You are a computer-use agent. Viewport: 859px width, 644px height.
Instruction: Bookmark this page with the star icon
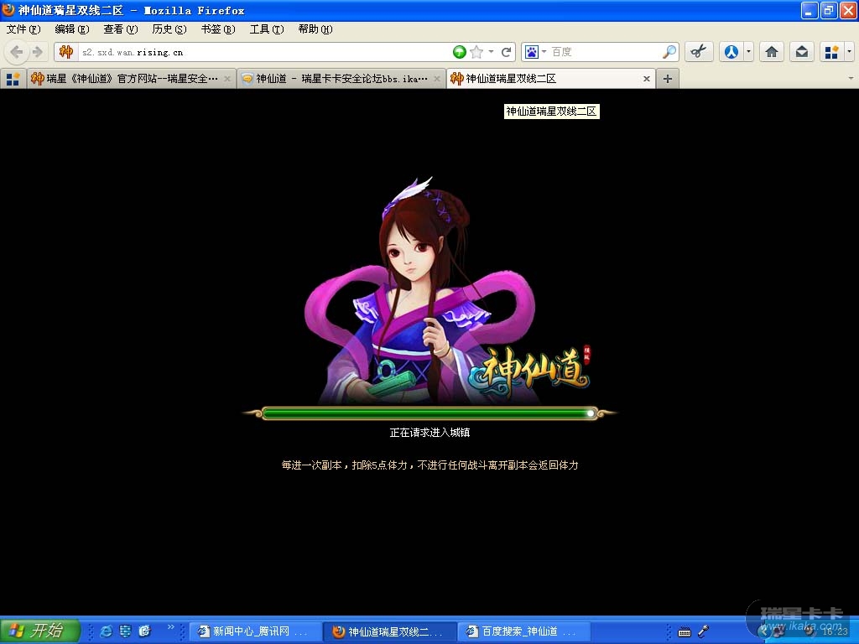click(476, 52)
